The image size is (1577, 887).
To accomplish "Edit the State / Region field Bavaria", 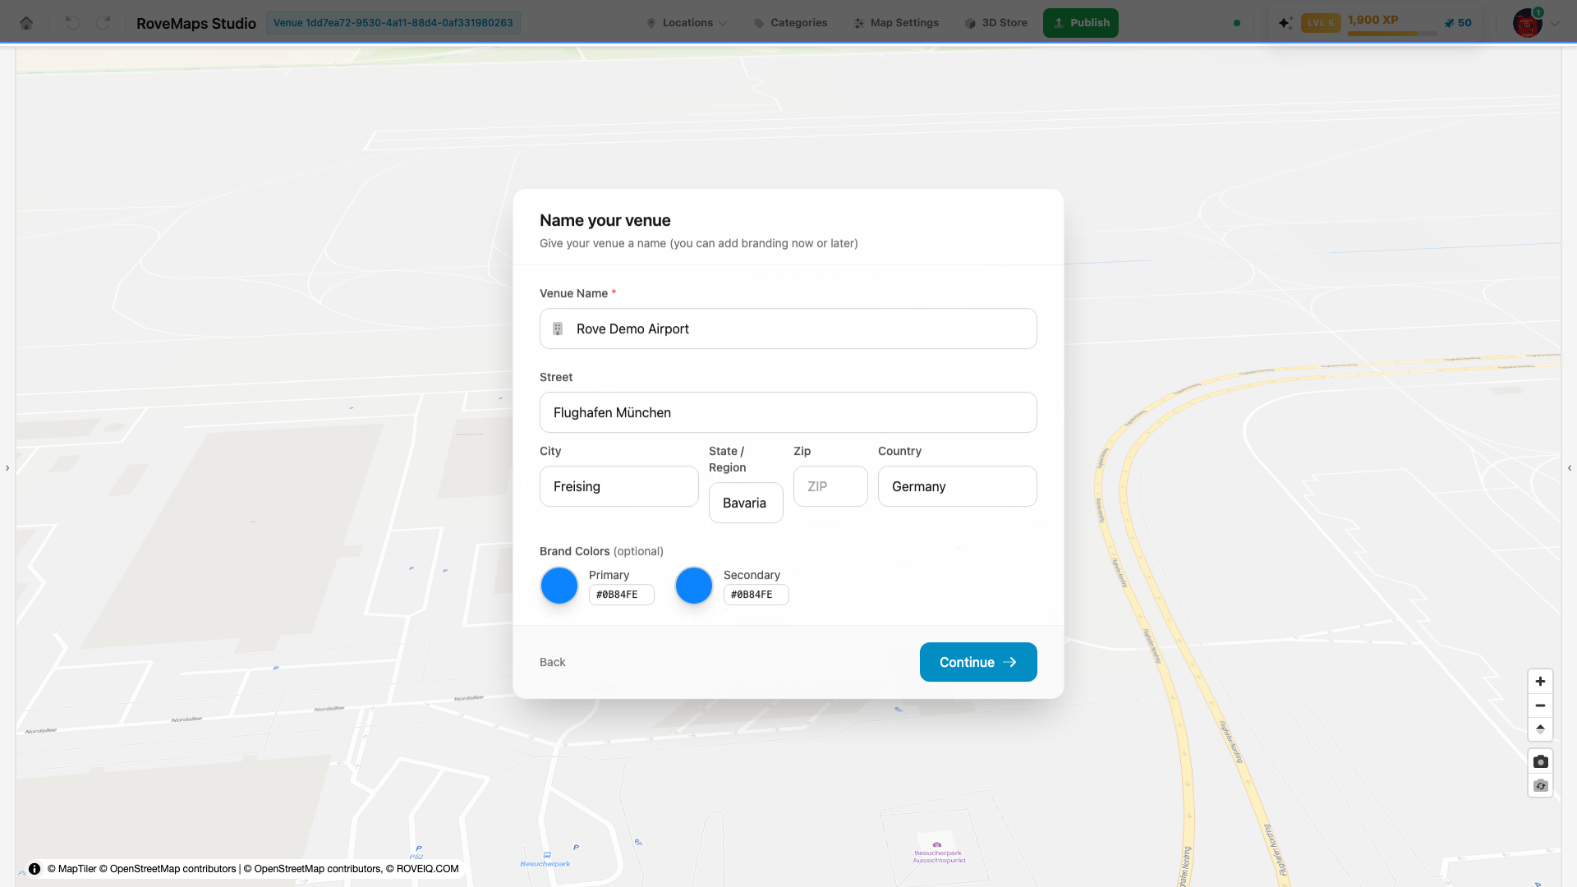I will click(x=746, y=503).
